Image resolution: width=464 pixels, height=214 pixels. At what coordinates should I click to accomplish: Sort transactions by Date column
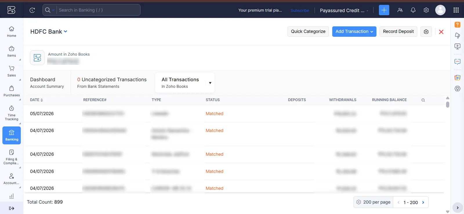(x=37, y=100)
